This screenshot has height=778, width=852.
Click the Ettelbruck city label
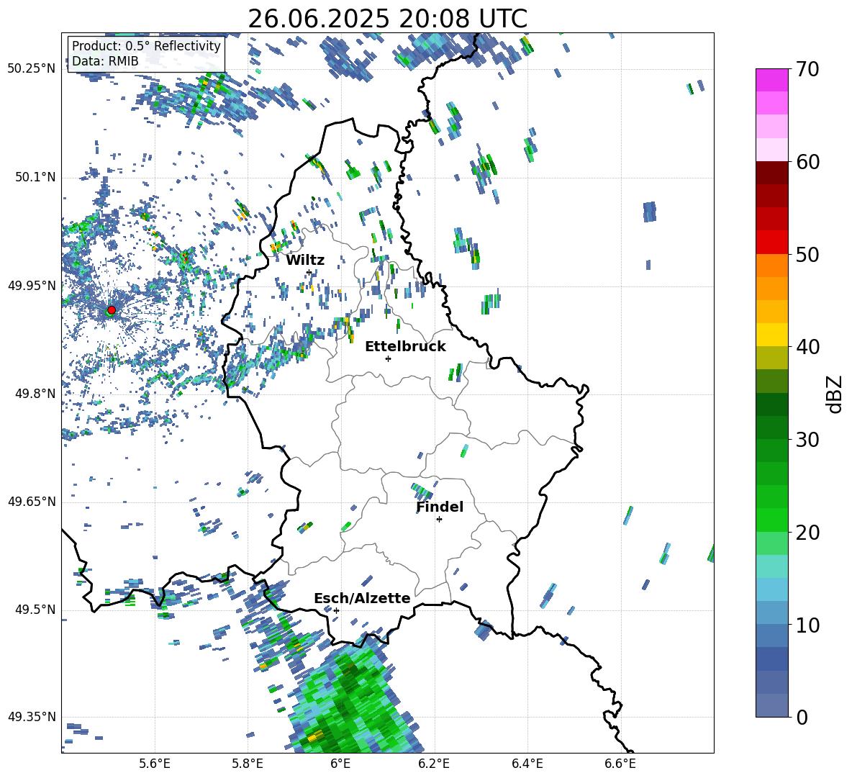tap(405, 347)
